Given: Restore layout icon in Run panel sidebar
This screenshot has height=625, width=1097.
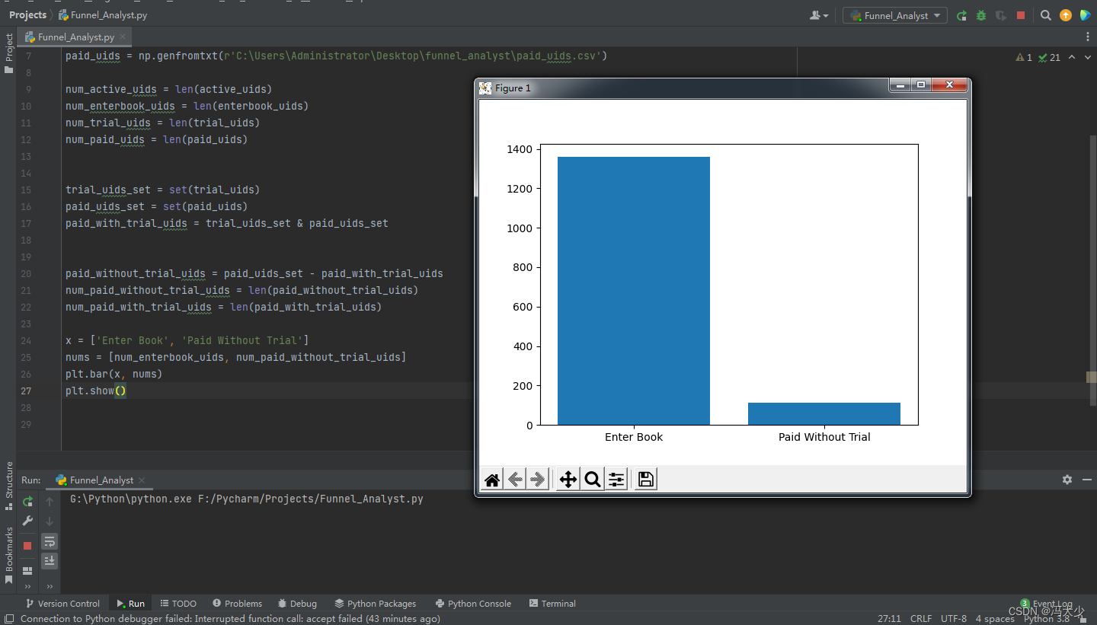Looking at the screenshot, I should click(x=27, y=570).
